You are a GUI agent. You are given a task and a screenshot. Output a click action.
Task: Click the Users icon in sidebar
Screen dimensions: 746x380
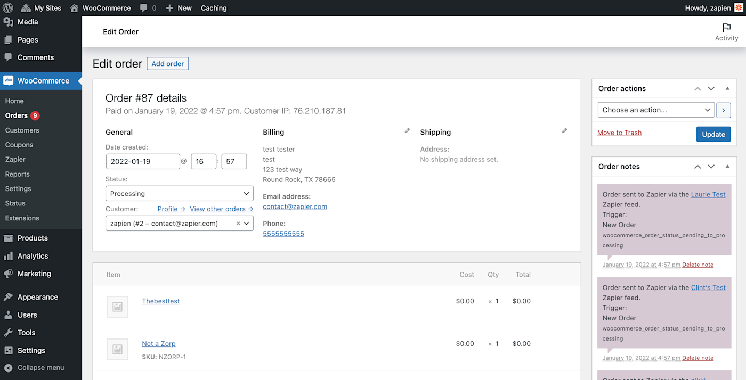coord(8,315)
